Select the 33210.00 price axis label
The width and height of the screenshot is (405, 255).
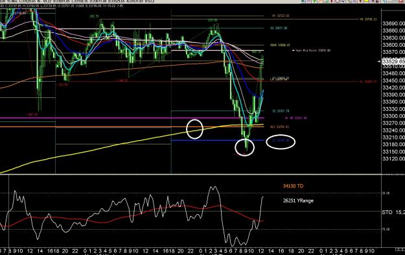(393, 138)
